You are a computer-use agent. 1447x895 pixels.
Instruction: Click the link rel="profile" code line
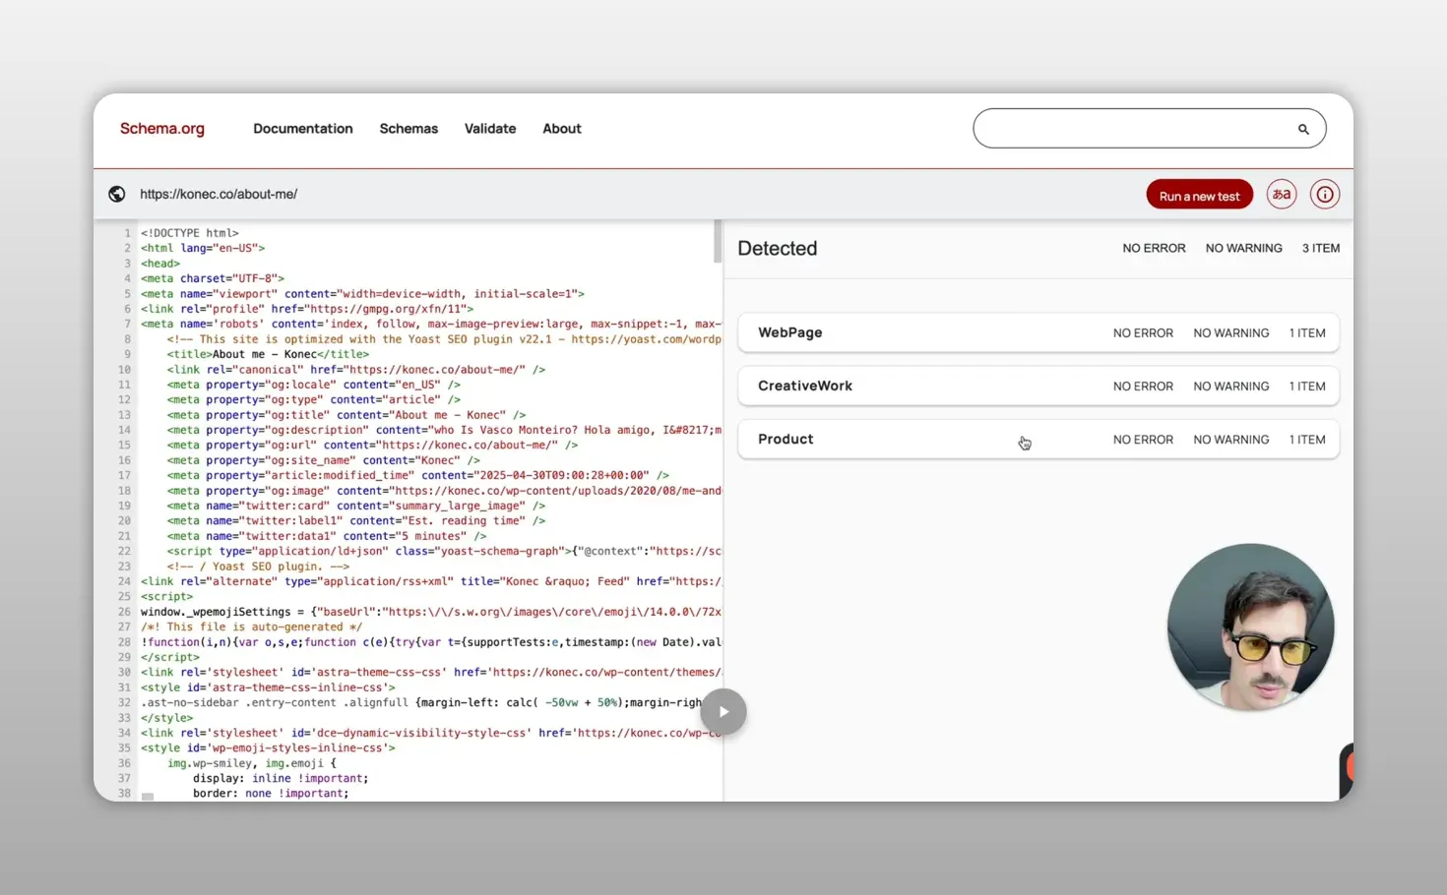click(x=307, y=309)
